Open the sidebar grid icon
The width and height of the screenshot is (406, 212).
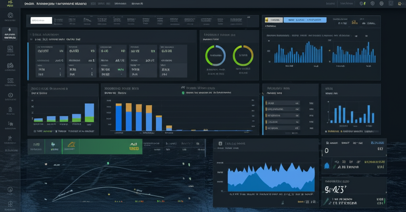coord(10,81)
